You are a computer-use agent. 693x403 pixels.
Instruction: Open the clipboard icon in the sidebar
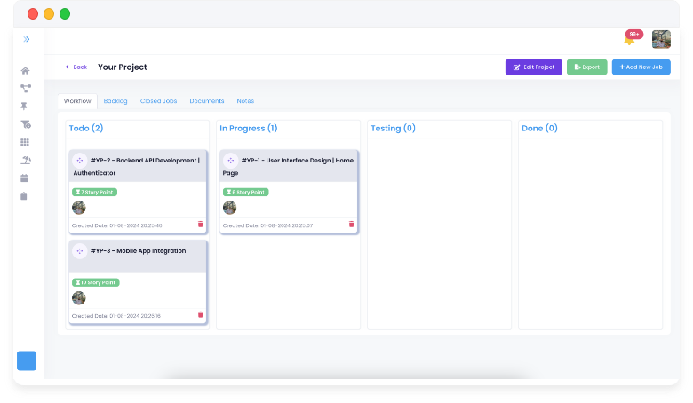pyautogui.click(x=26, y=195)
